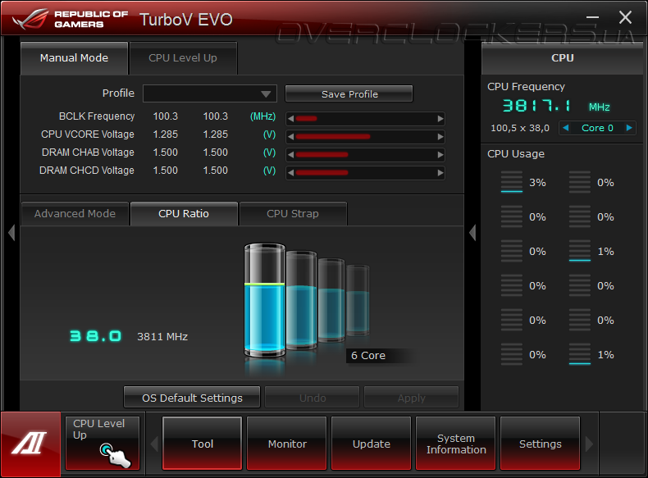The height and width of the screenshot is (478, 648).
Task: Open System Information button
Action: pyautogui.click(x=456, y=444)
